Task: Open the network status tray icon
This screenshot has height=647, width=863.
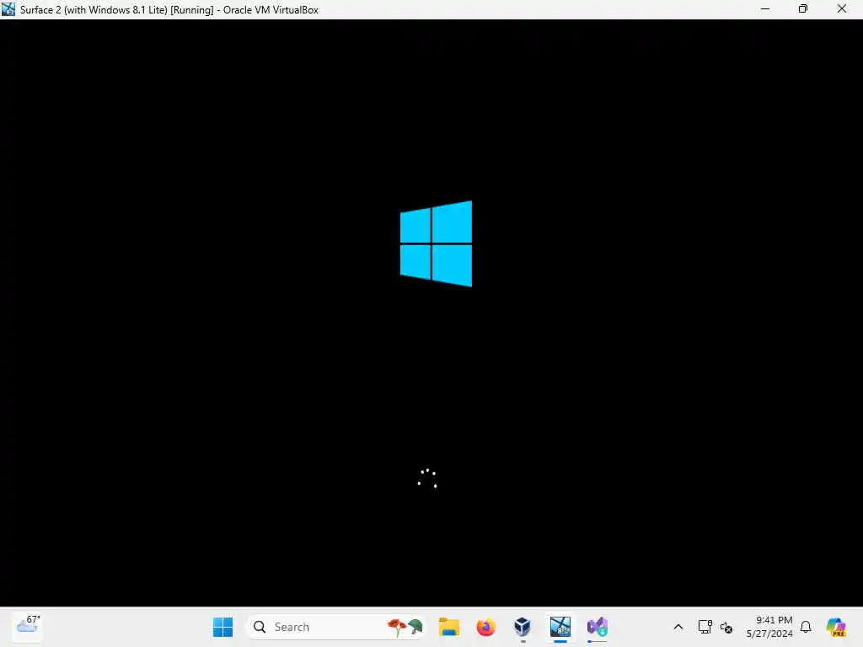Action: (x=705, y=627)
